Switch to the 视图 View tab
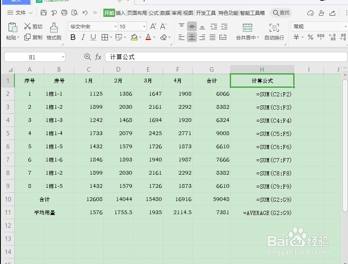The width and height of the screenshot is (348, 264). pos(188,13)
